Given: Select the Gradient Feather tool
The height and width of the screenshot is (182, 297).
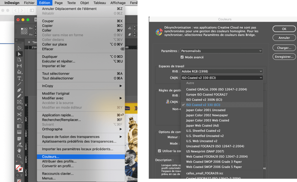Looking at the screenshot, I should pyautogui.click(x=19, y=132).
